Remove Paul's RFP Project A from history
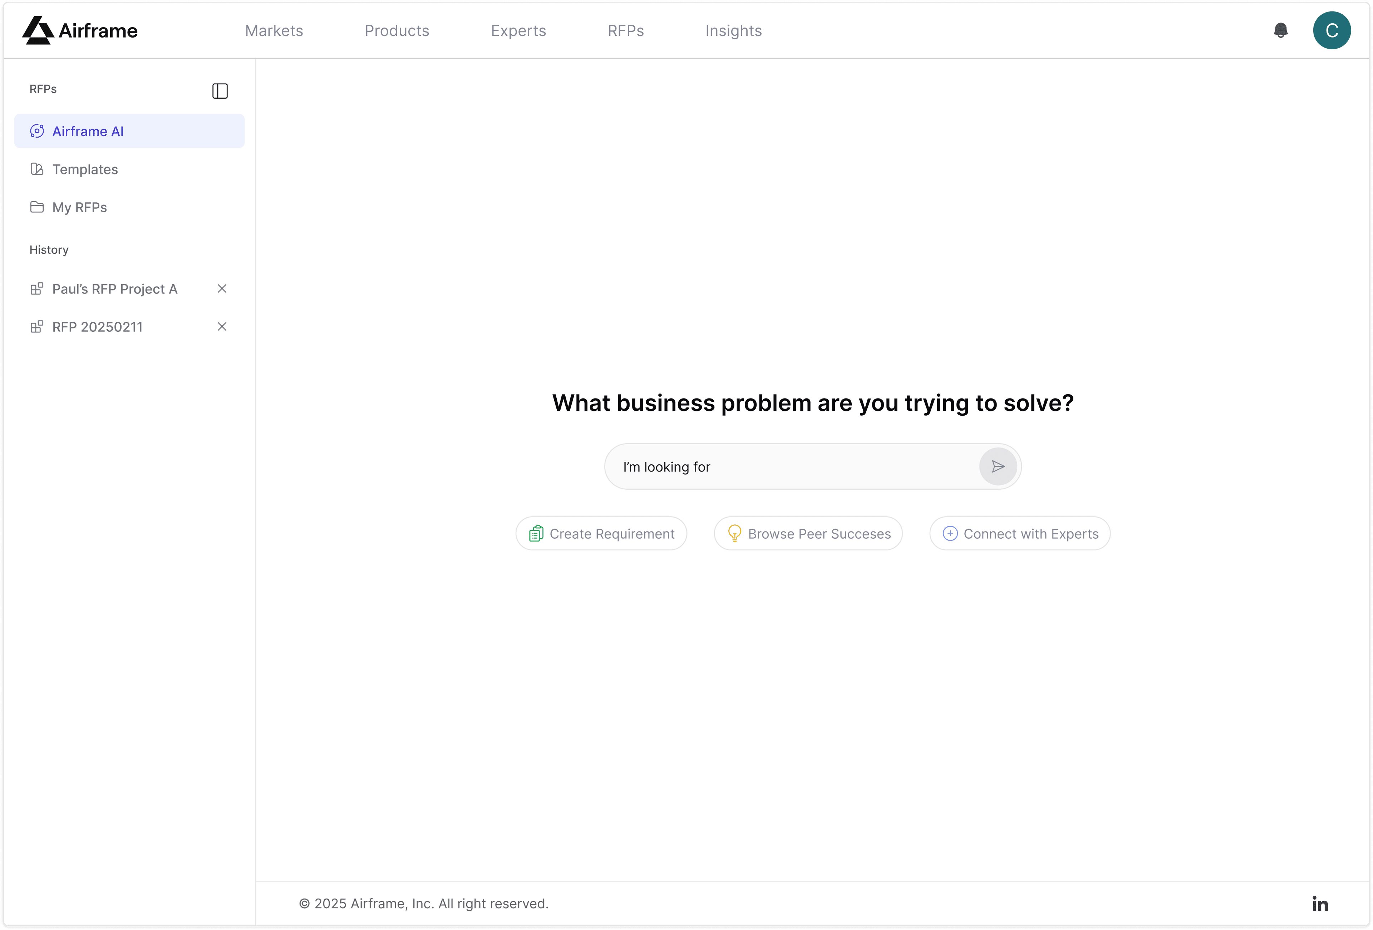 [222, 289]
